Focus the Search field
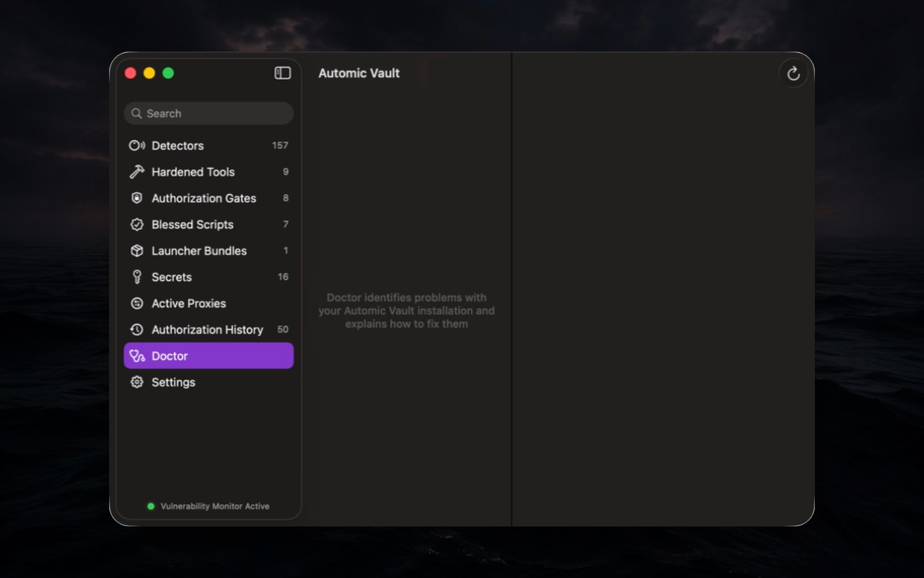 209,114
